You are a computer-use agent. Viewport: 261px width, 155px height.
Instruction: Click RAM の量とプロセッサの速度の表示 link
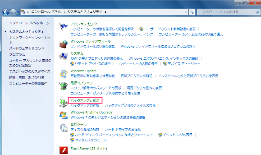[x=97, y=59]
